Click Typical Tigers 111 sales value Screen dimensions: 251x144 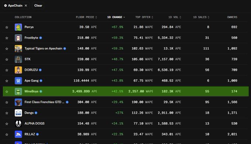(206, 48)
